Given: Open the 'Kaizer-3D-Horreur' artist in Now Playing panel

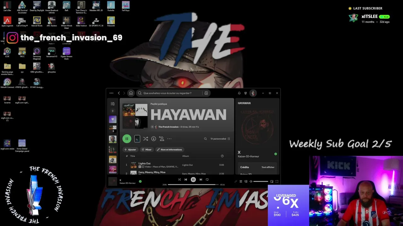Looking at the screenshot, I should coord(248,156).
